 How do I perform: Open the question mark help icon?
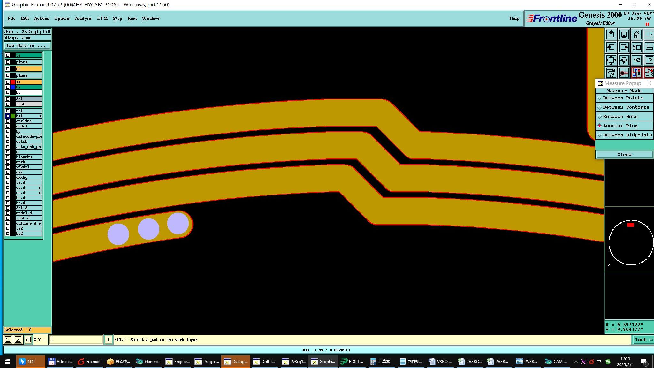tap(649, 60)
